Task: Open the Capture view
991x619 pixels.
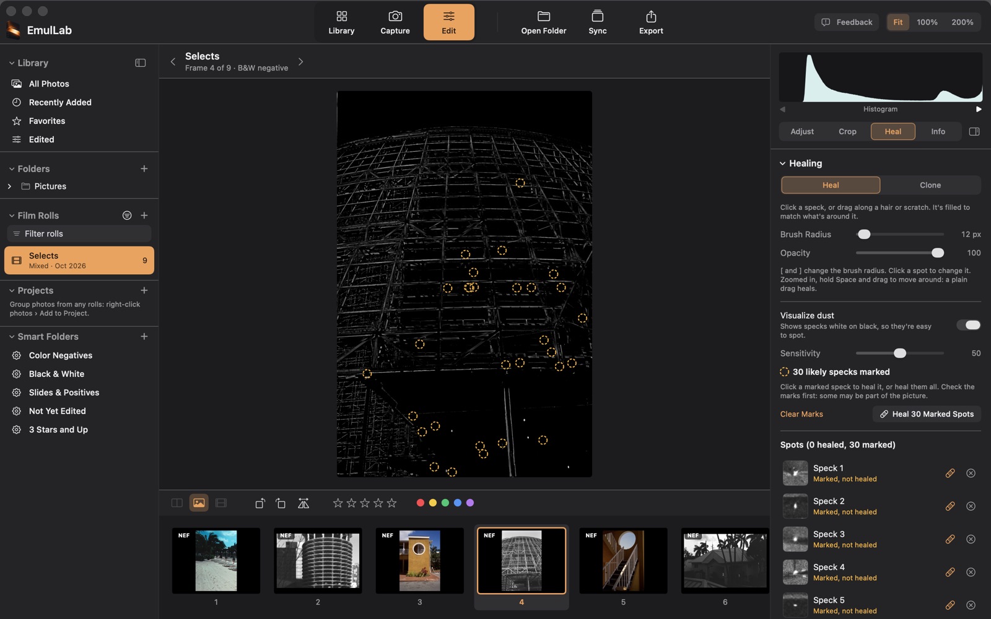Action: coord(395,22)
